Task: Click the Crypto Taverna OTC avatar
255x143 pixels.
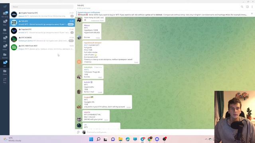Action: coord(14,14)
